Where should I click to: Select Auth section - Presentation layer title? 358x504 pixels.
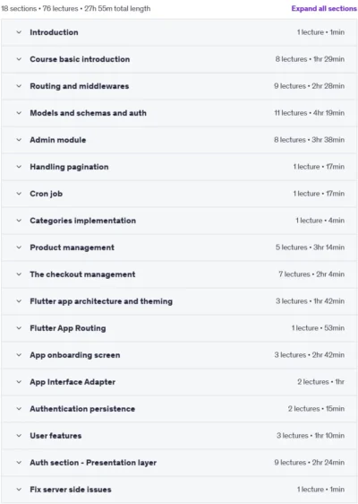pyautogui.click(x=93, y=463)
